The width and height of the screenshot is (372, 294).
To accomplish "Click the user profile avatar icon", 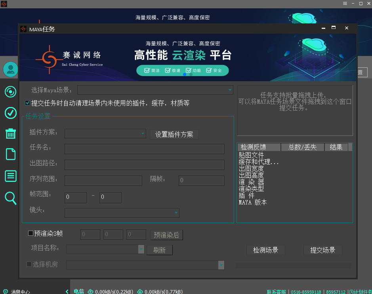I will coord(11,70).
